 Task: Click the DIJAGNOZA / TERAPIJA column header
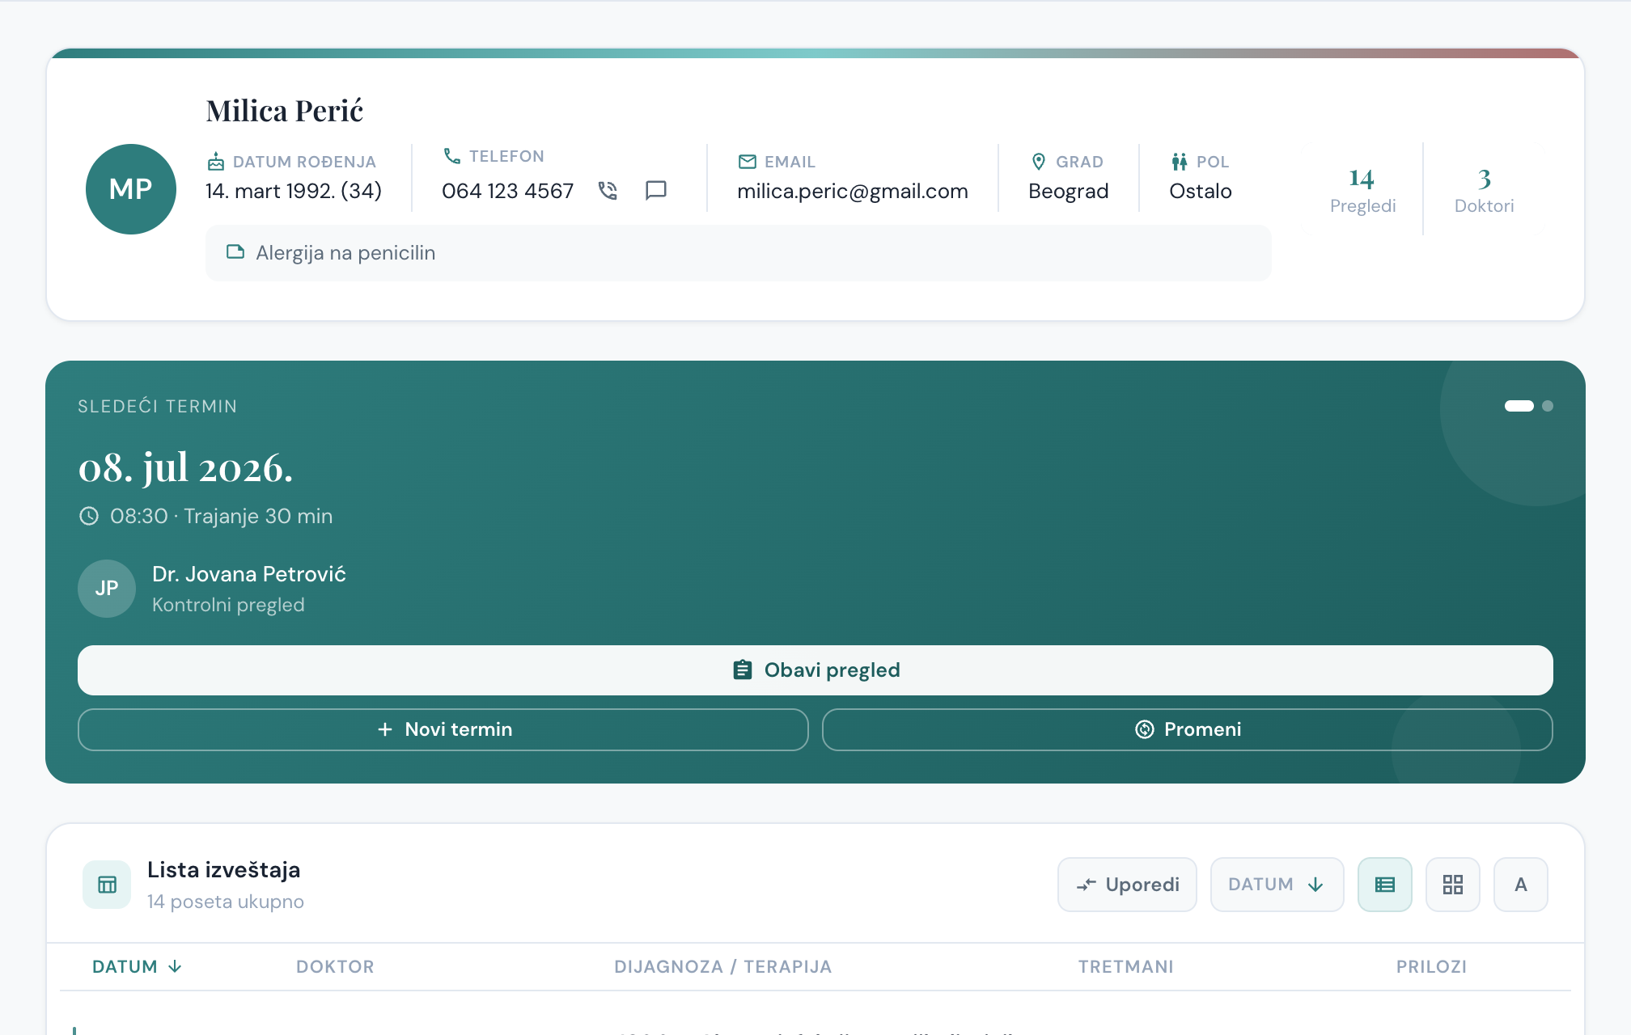pos(722,966)
